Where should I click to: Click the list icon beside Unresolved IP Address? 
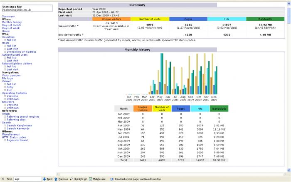pos(5,52)
